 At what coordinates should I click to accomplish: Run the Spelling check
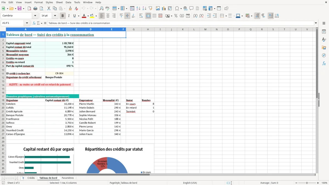pos(107,8)
